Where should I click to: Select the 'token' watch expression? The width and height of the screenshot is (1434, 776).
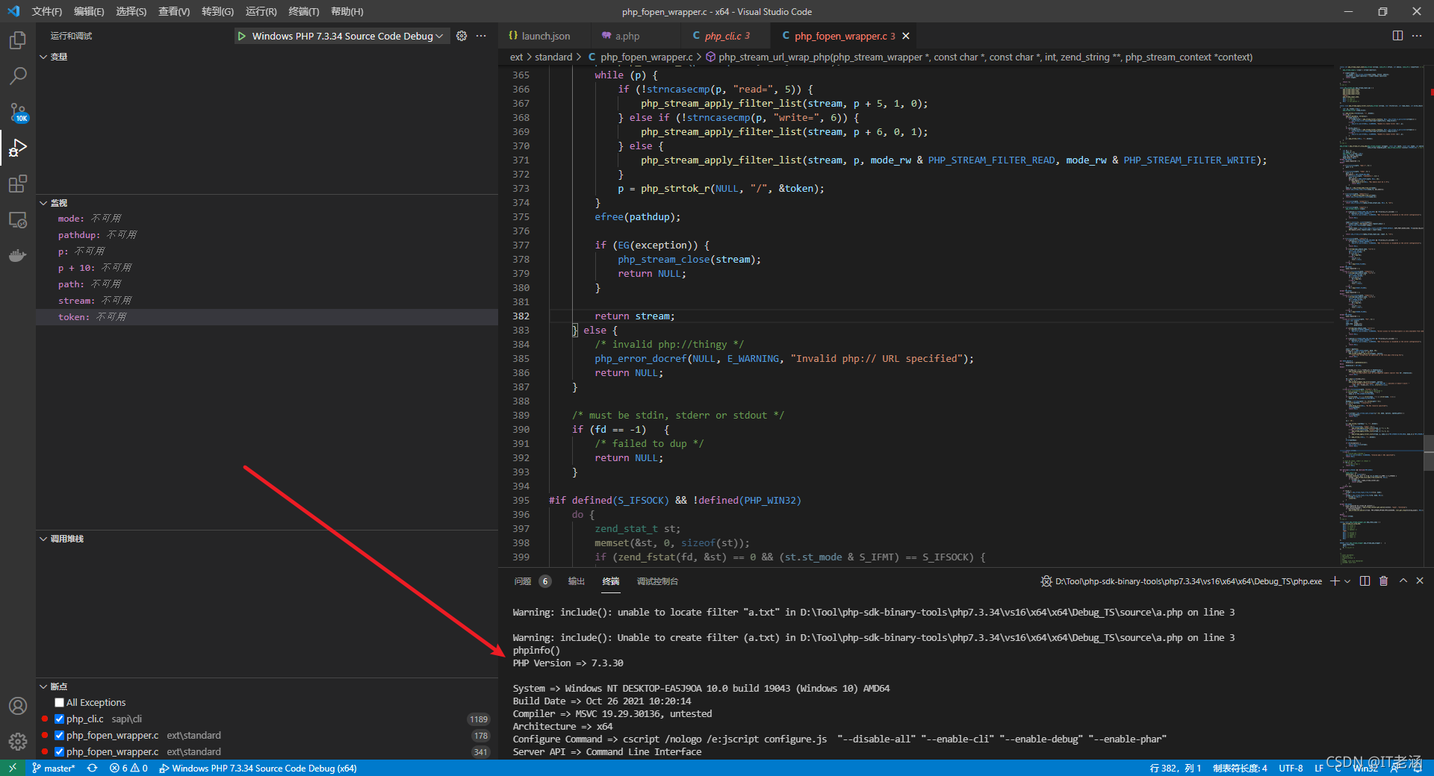[x=267, y=317]
